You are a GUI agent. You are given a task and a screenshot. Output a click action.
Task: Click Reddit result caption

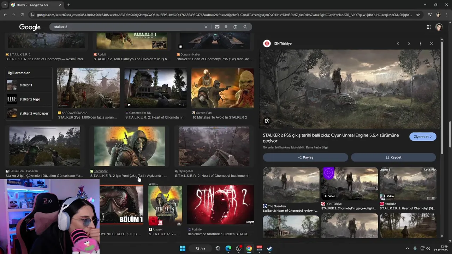[132, 59]
